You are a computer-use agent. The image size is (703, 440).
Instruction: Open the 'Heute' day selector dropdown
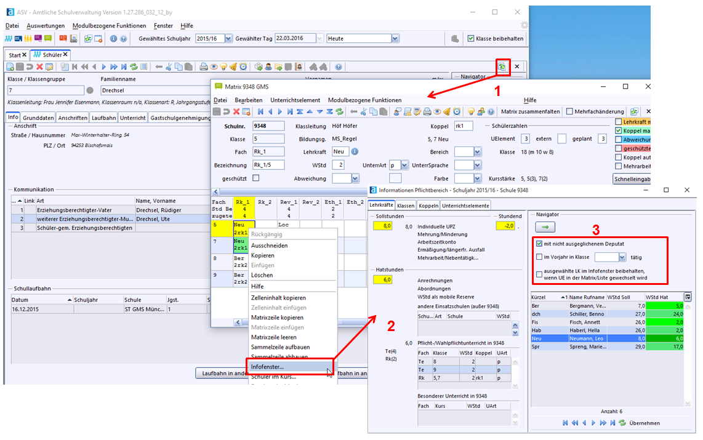(x=395, y=39)
